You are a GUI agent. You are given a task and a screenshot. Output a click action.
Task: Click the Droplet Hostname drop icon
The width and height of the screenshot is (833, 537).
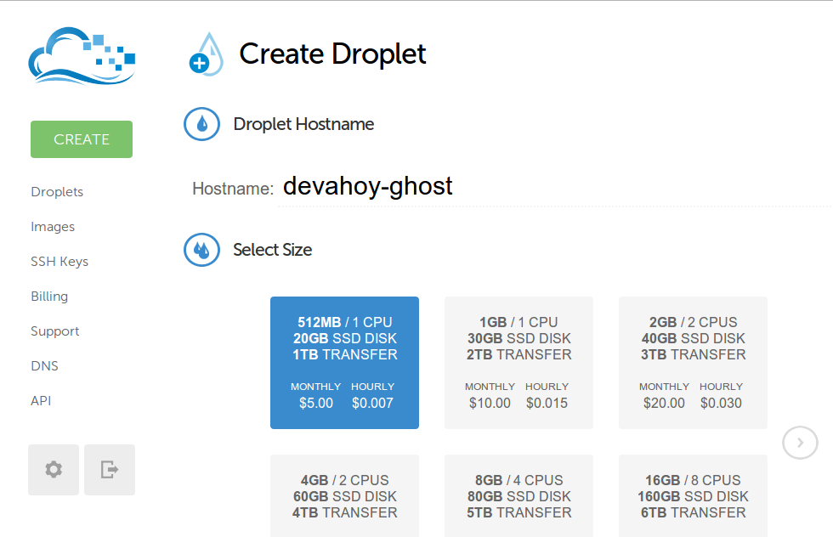pyautogui.click(x=202, y=124)
